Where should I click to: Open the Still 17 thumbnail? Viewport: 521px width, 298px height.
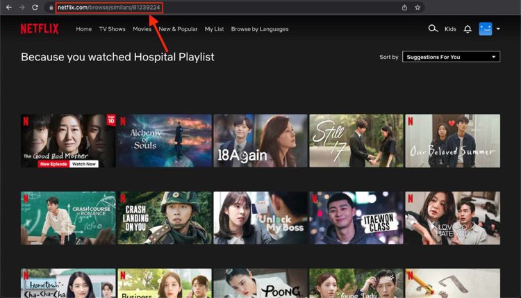356,141
